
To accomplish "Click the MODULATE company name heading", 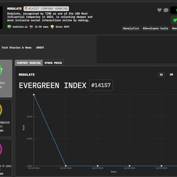I will (x=15, y=8).
